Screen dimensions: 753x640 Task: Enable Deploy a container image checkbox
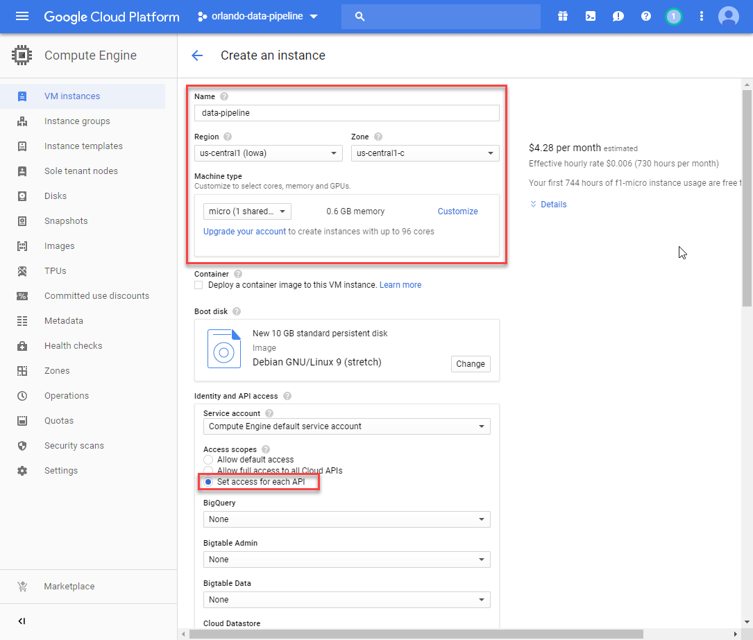(x=199, y=285)
